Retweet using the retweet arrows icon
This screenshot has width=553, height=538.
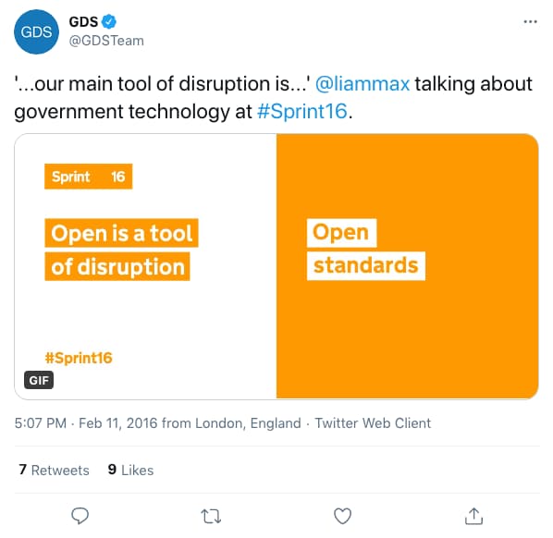point(211,516)
